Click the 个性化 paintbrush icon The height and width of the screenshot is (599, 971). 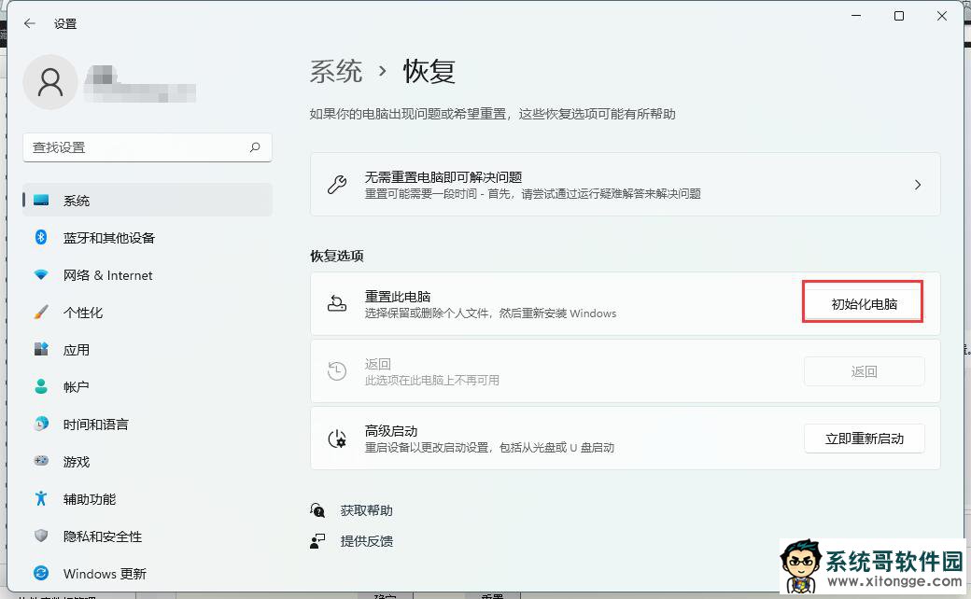(41, 312)
